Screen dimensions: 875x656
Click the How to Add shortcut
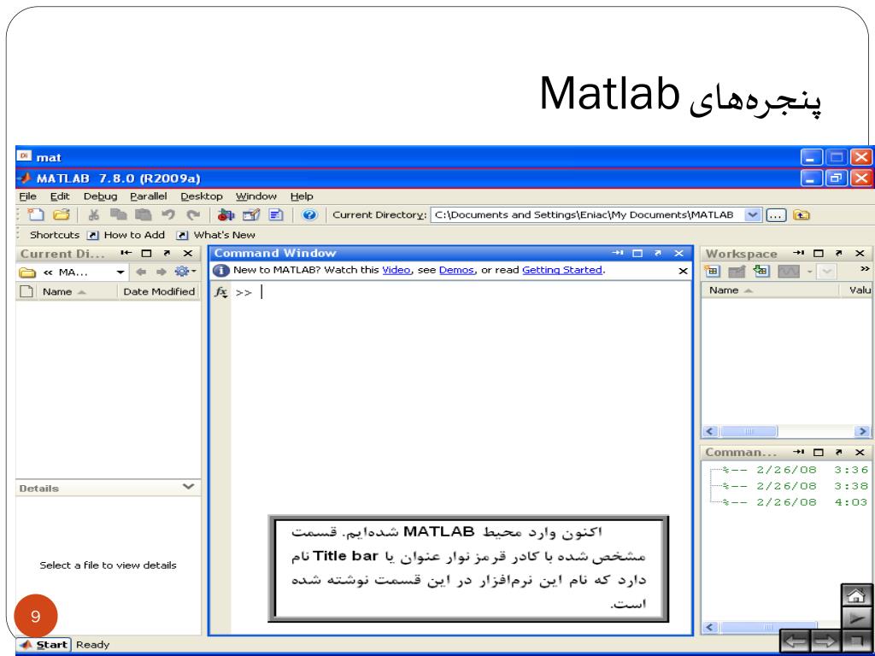[x=126, y=235]
